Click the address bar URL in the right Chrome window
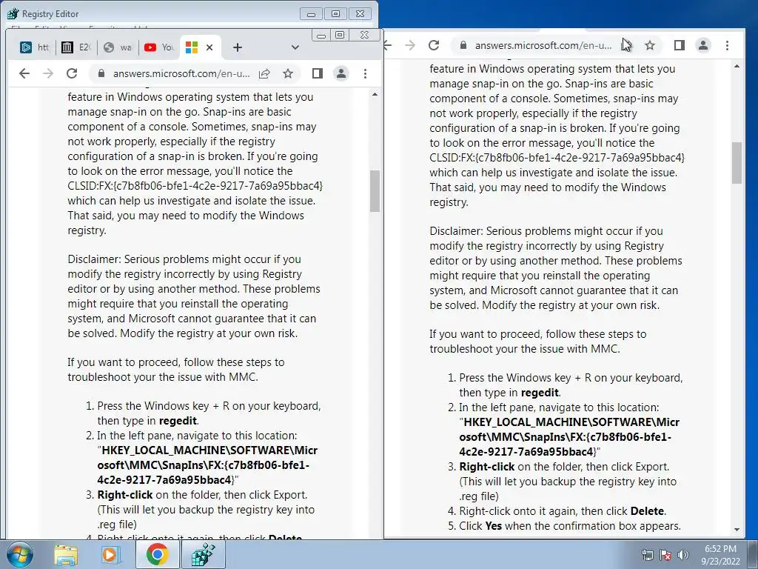Viewport: 758px width, 569px height. [543, 45]
